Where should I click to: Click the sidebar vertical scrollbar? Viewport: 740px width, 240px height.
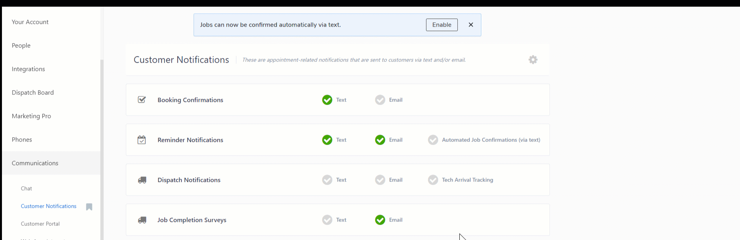click(x=102, y=150)
